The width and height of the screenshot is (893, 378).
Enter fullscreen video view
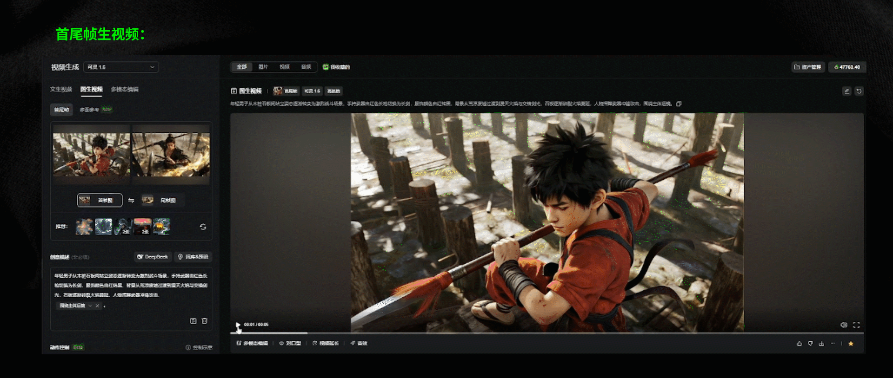click(856, 325)
